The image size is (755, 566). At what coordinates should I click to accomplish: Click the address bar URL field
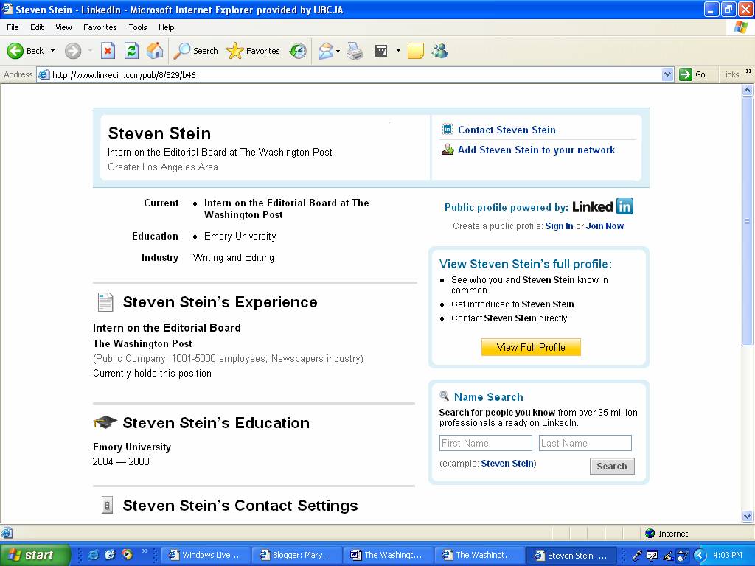[355, 74]
